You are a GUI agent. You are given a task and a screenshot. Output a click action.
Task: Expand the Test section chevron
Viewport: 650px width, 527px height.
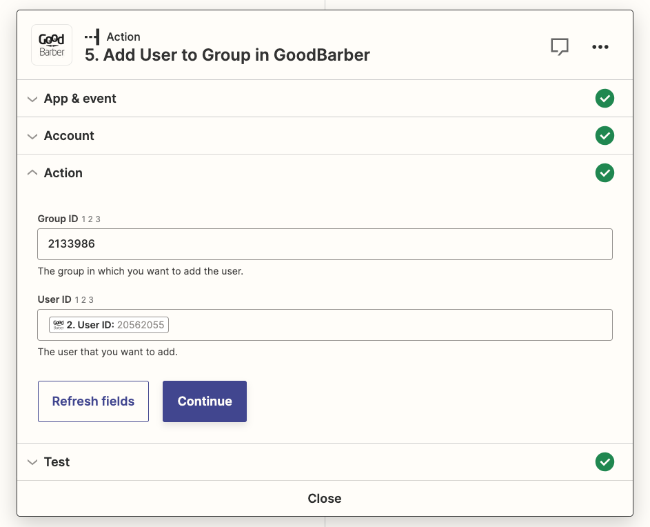[x=32, y=462]
